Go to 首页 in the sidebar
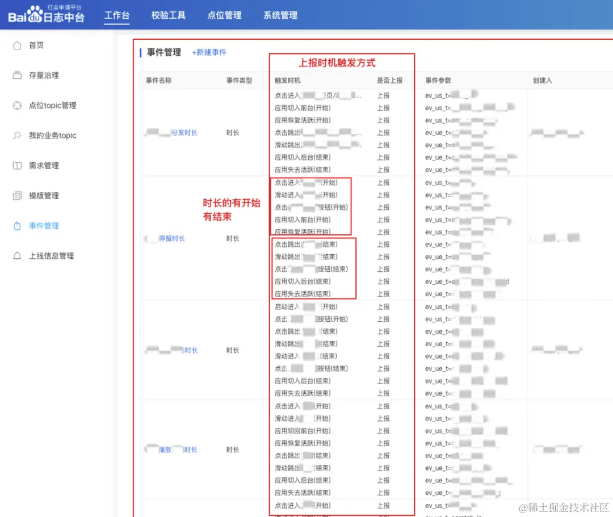 36,45
